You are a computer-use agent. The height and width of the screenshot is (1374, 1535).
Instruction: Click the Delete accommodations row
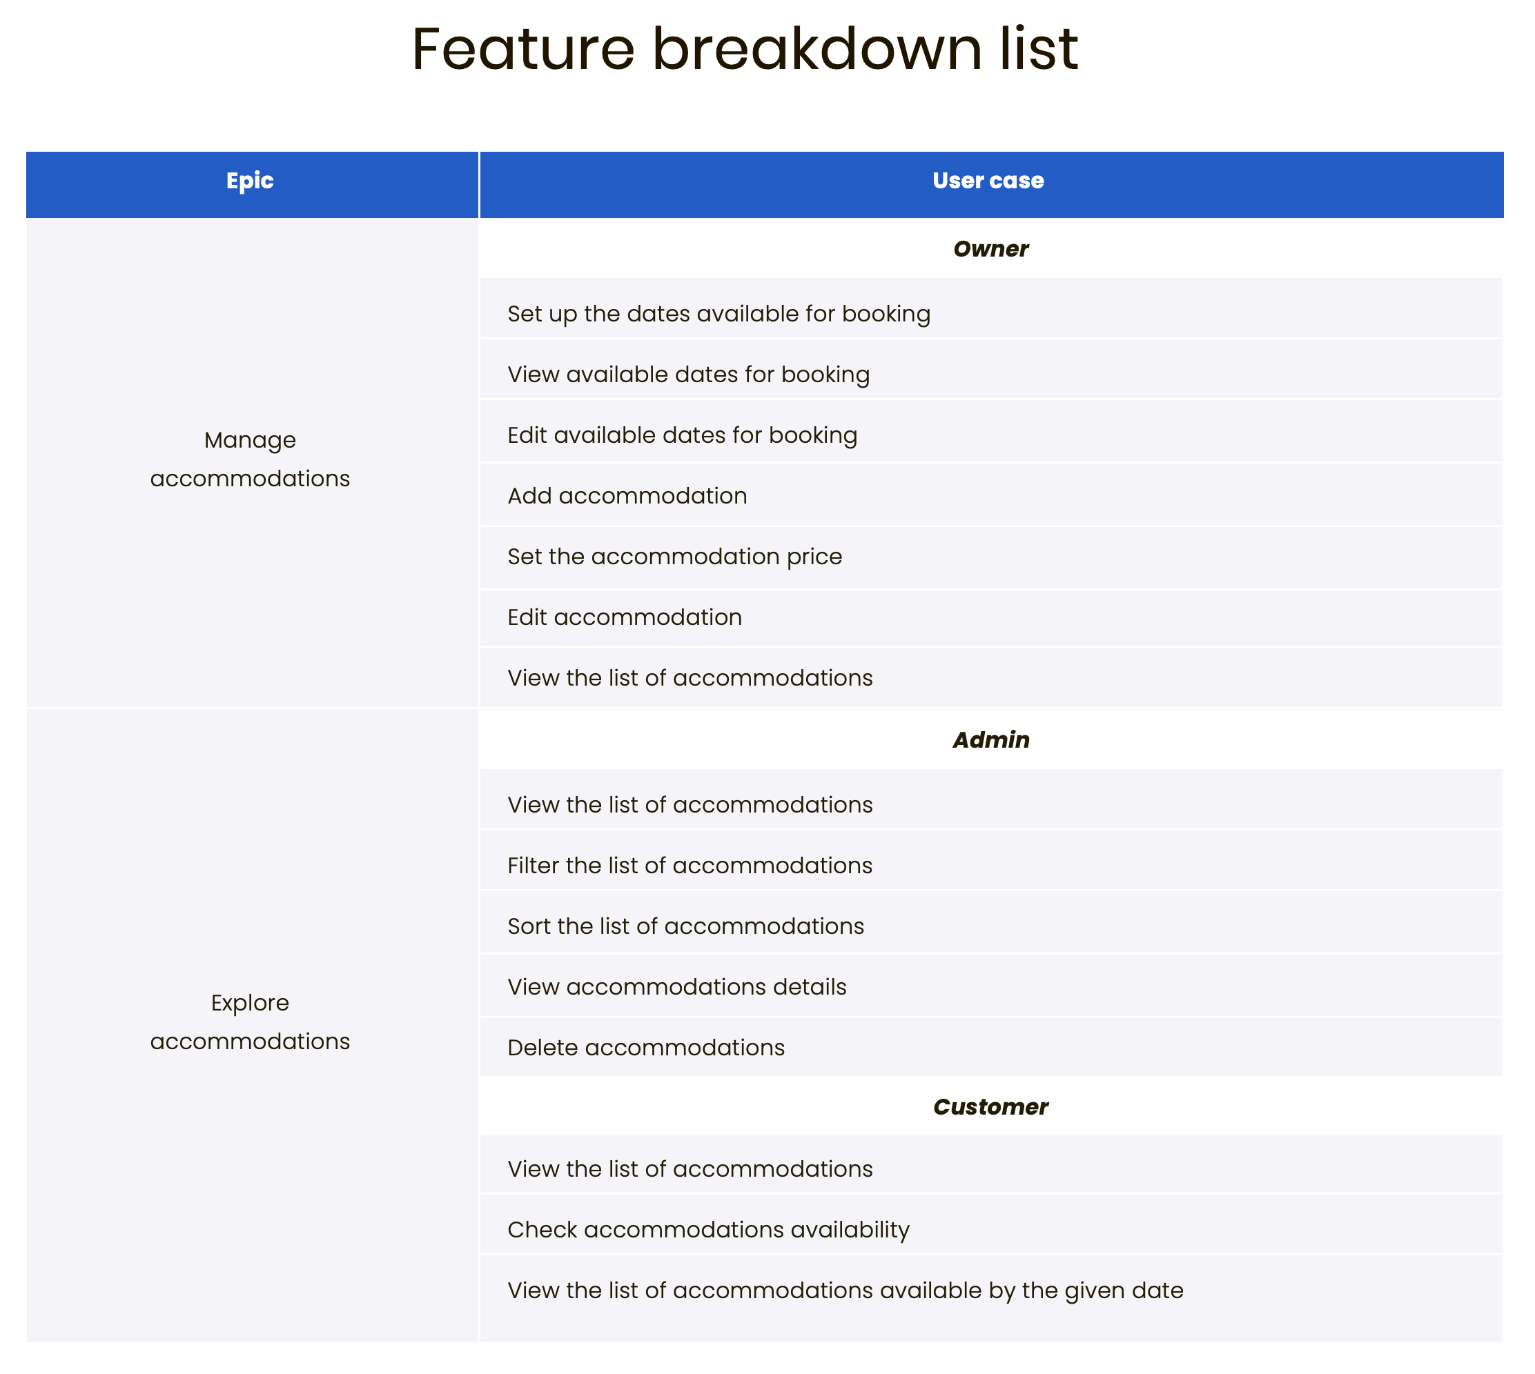[x=990, y=1047]
